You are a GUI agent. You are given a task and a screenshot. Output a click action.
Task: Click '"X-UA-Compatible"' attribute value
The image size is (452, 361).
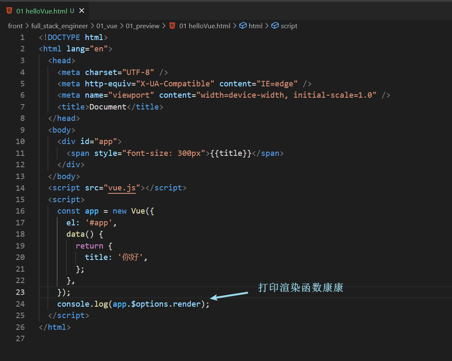coord(175,84)
